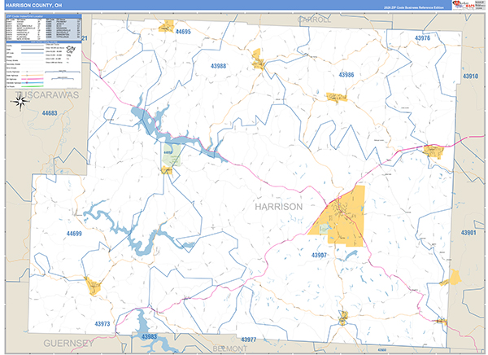This screenshot has width=488, height=355.
Task: Click the yellow town above ZIP 43973
Action: click(x=92, y=285)
